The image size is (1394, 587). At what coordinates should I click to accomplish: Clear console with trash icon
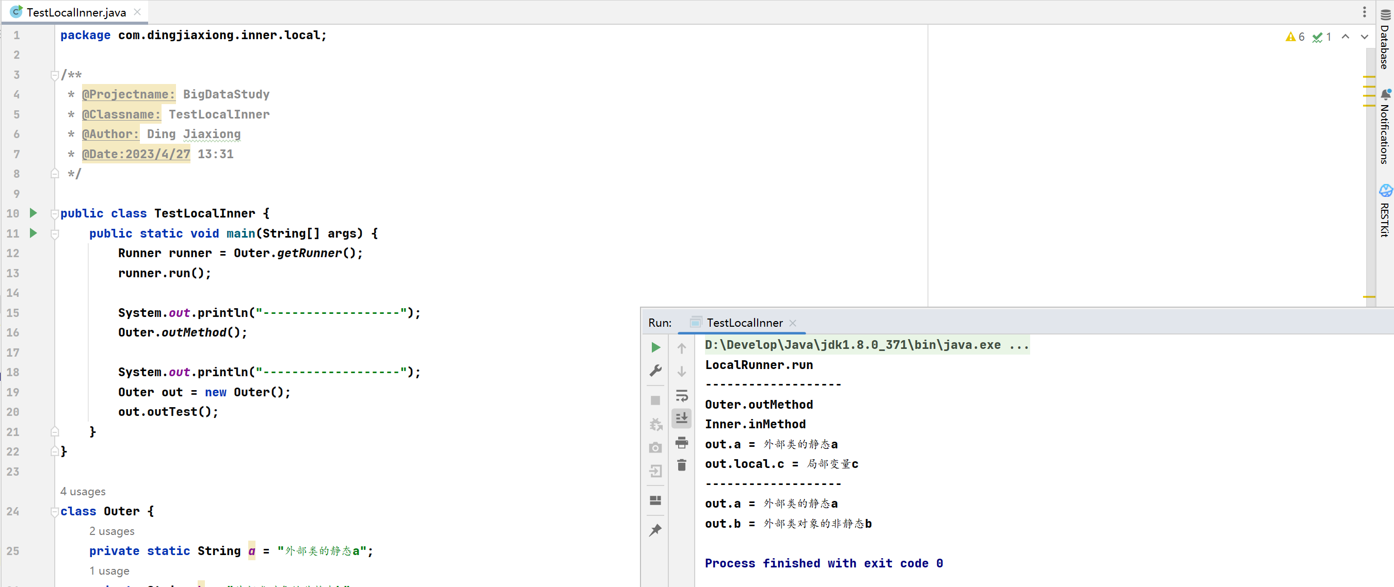[x=682, y=465]
